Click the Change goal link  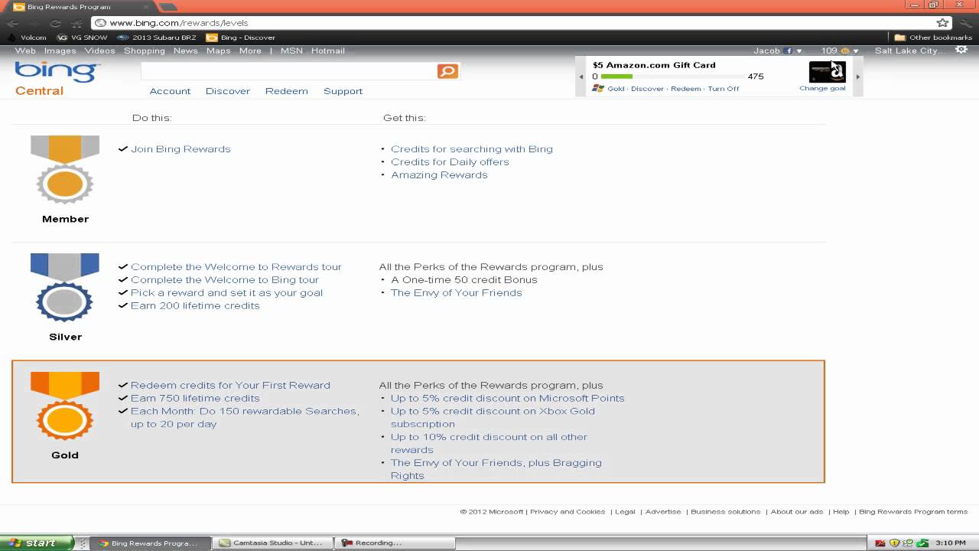(822, 88)
